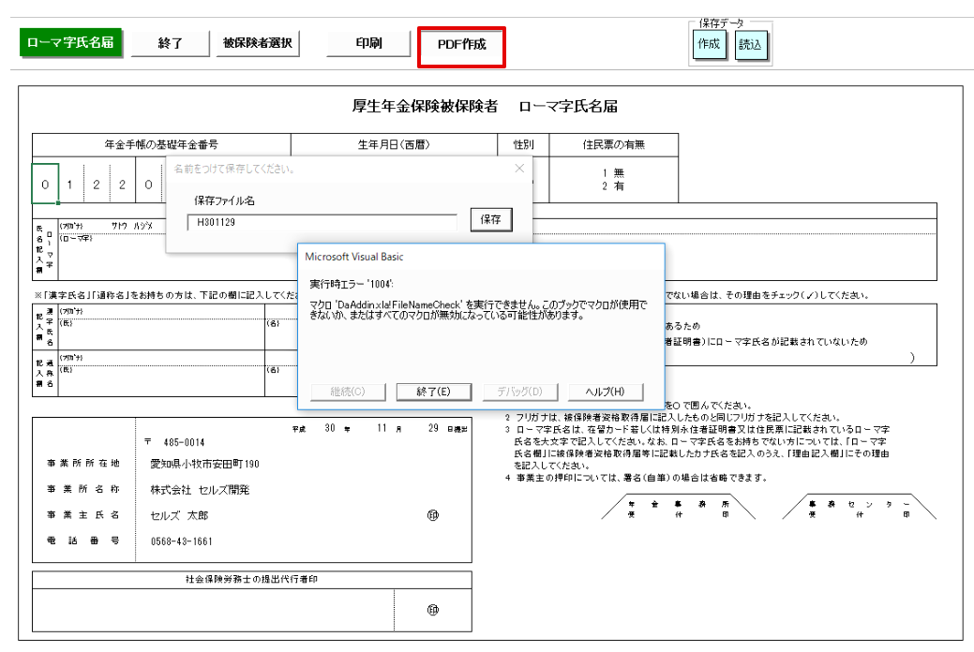Click the green ローマ字氏名届 button
The height and width of the screenshot is (652, 974).
tap(70, 43)
